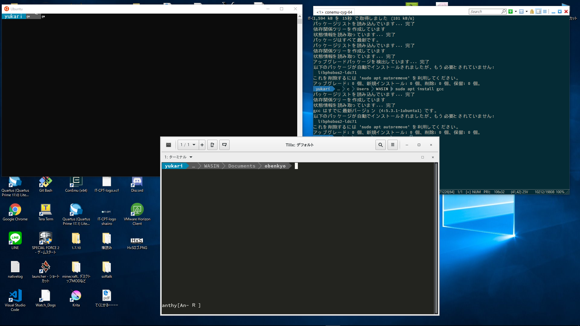580x326 pixels.
Task: Expand the 1: ターミナル title dropdown
Action: click(191, 157)
